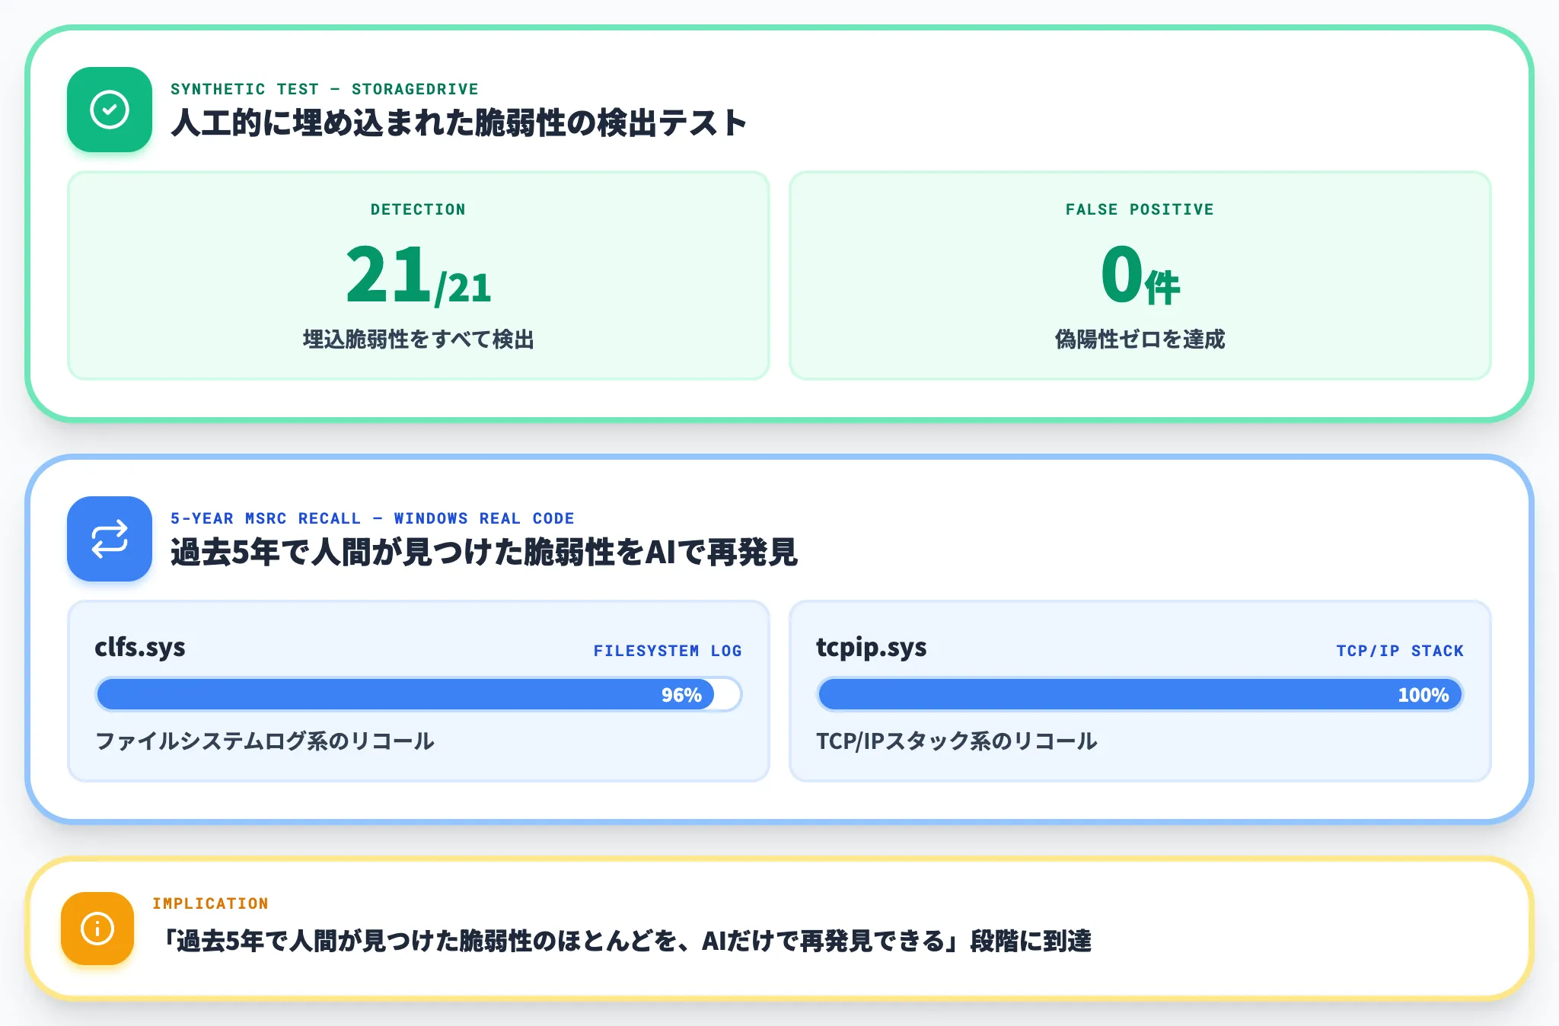This screenshot has width=1559, height=1026.
Task: Click the IMPLICATION label
Action: click(210, 903)
